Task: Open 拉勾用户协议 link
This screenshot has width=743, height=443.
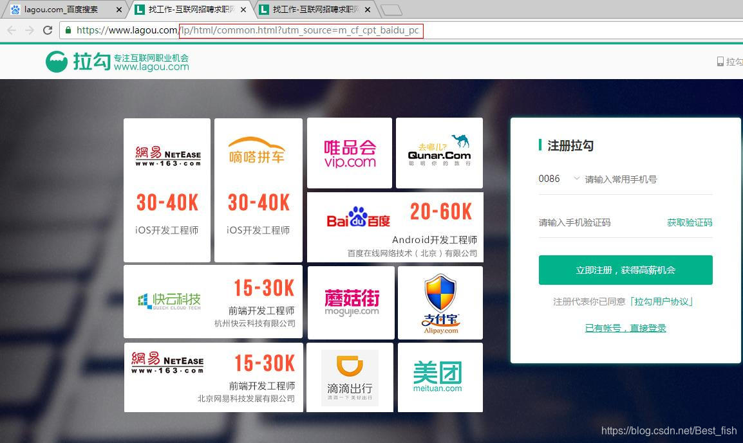Action: [661, 302]
